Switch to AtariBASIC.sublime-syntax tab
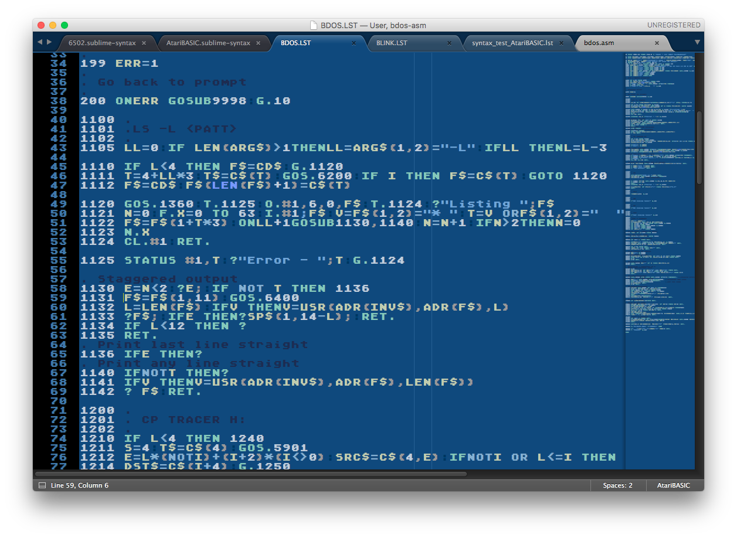The width and height of the screenshot is (737, 538). pos(208,43)
